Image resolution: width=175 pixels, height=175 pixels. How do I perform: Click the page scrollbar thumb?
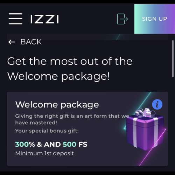click(x=173, y=59)
